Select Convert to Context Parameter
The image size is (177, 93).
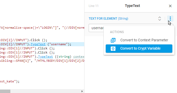tap(139, 40)
